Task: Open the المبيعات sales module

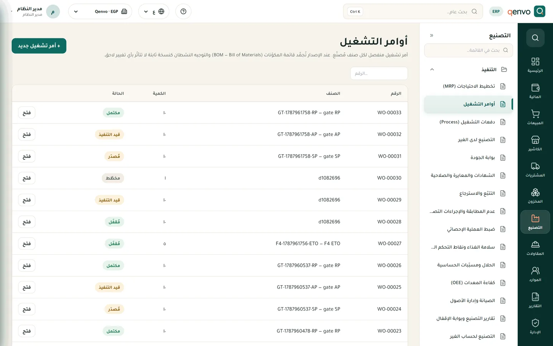Action: [535, 117]
